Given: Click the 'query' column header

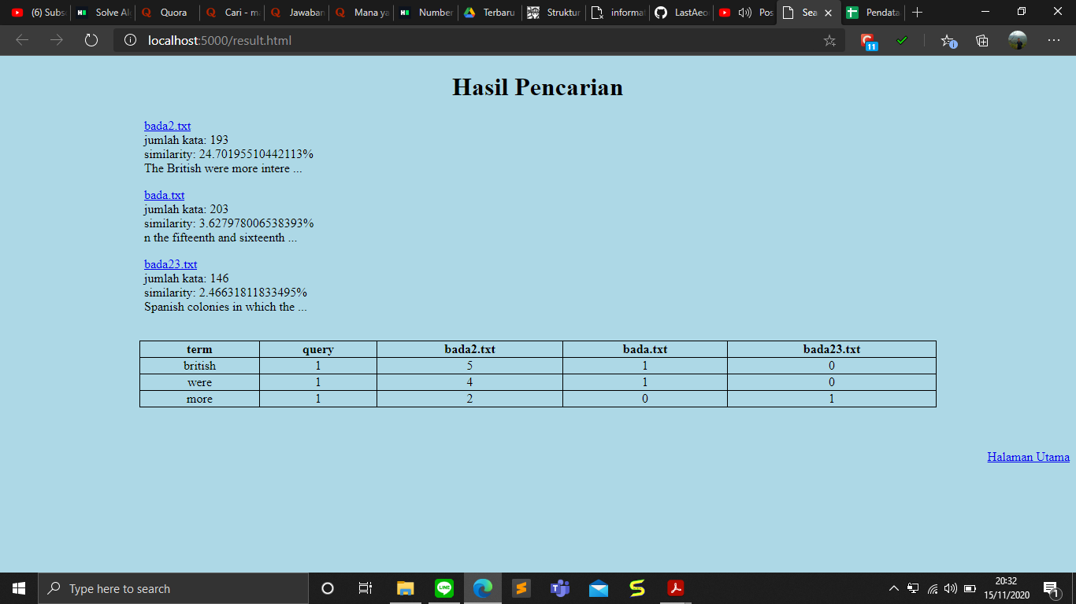Looking at the screenshot, I should pyautogui.click(x=318, y=349).
